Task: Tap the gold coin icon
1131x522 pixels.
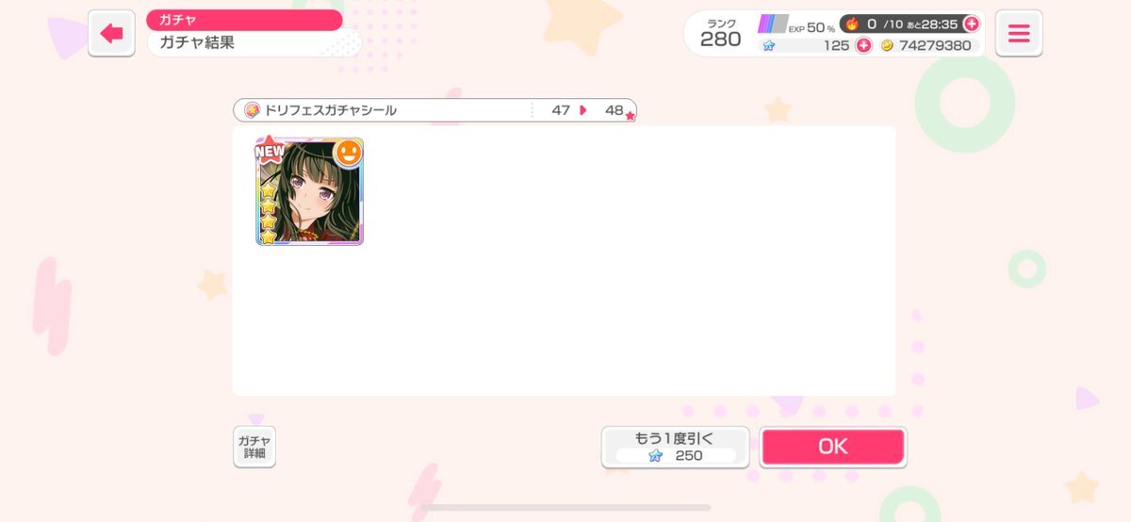Action: (x=887, y=45)
